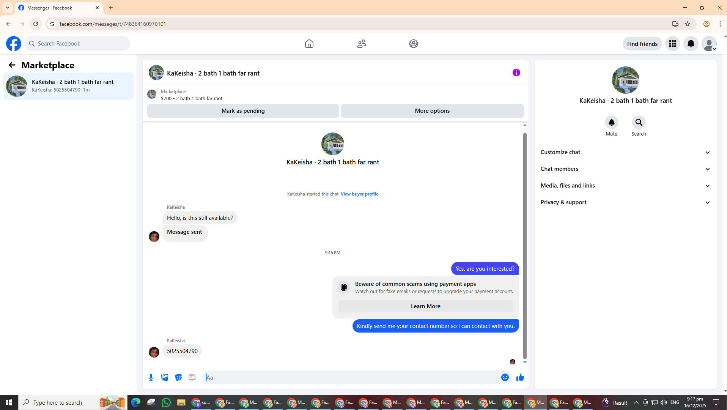Click the listing thumbnail in the details panel
This screenshot has width=727, height=410.
point(626,80)
